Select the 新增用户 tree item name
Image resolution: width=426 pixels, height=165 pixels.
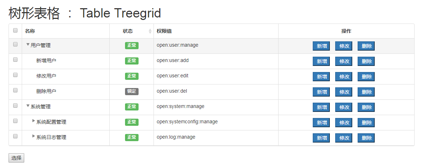pyautogui.click(x=46, y=61)
